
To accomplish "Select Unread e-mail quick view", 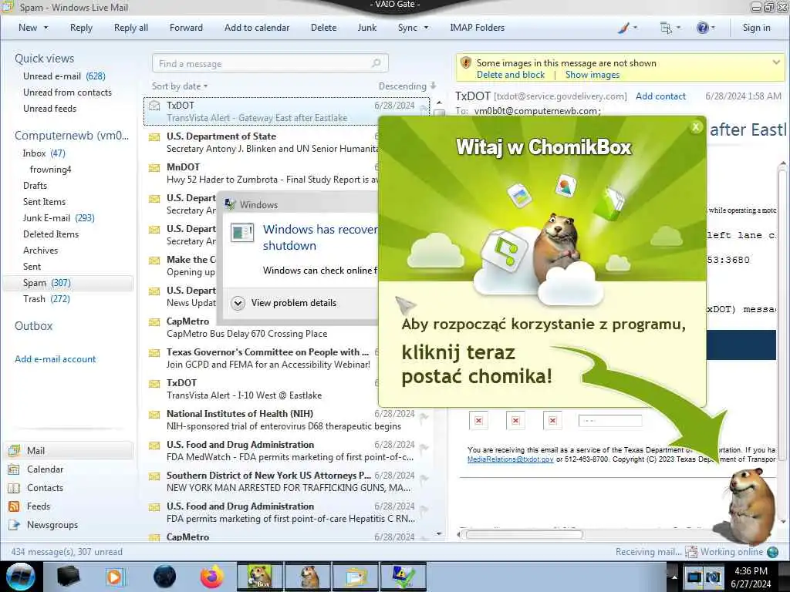I will (x=64, y=76).
